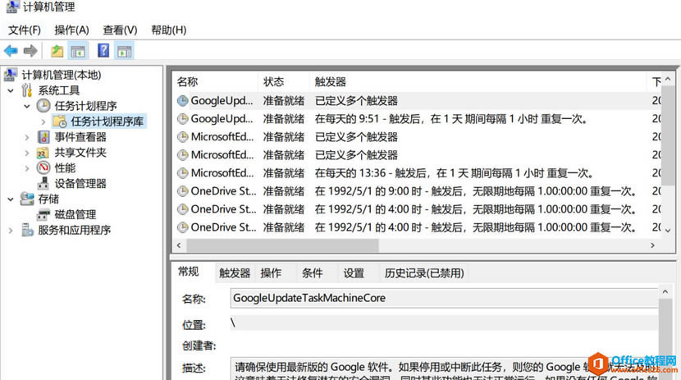Screen dimensions: 681x380
Task: Click the 位置 field showing backslash
Action: 444,323
